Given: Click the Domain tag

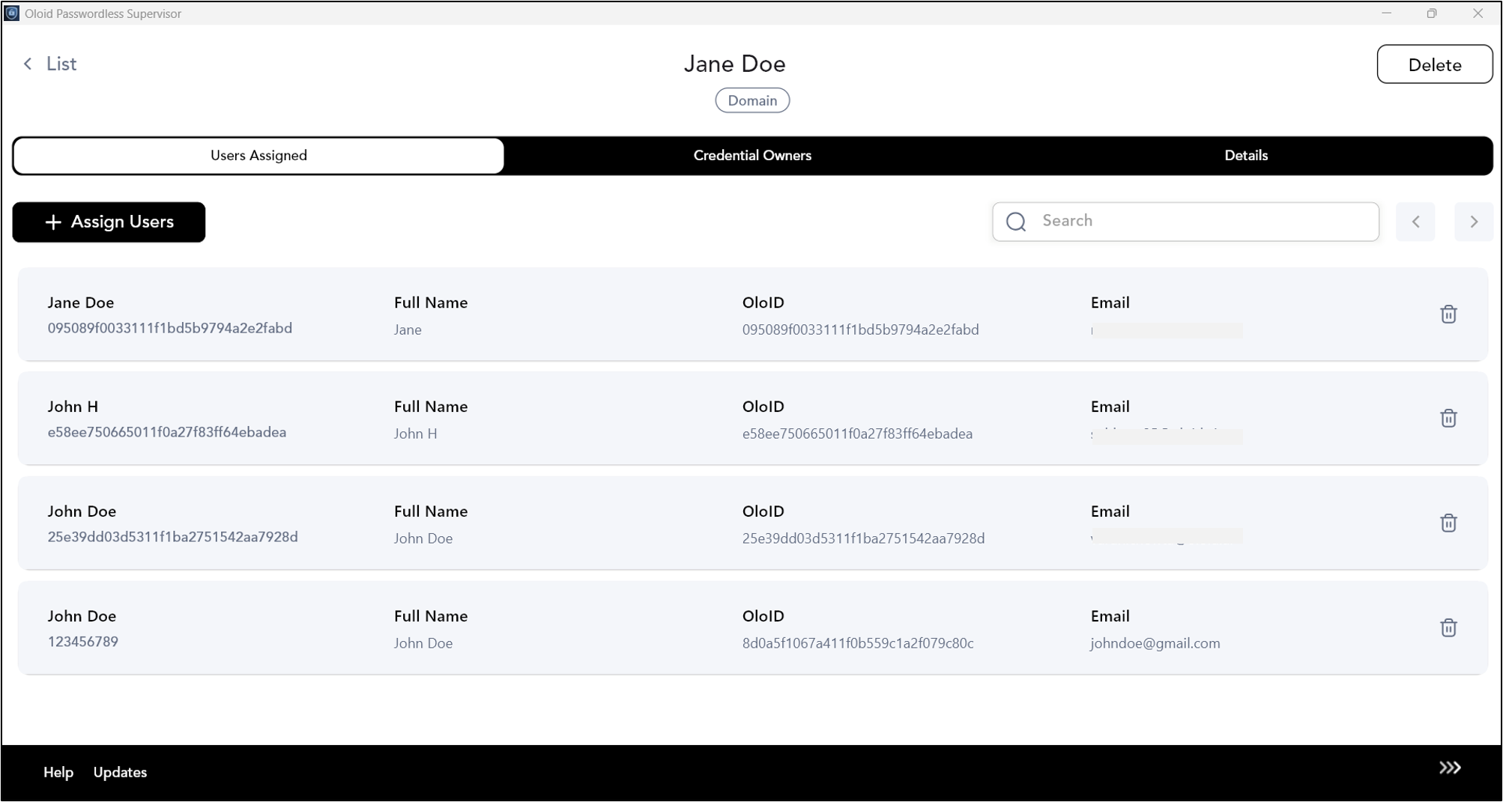Looking at the screenshot, I should click(752, 100).
